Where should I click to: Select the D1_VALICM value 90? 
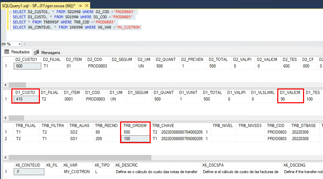pos(290,99)
